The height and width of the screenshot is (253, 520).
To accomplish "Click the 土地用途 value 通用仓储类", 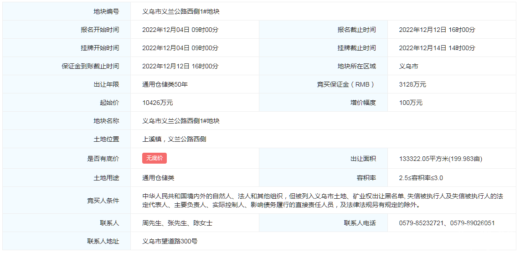I will (158, 178).
